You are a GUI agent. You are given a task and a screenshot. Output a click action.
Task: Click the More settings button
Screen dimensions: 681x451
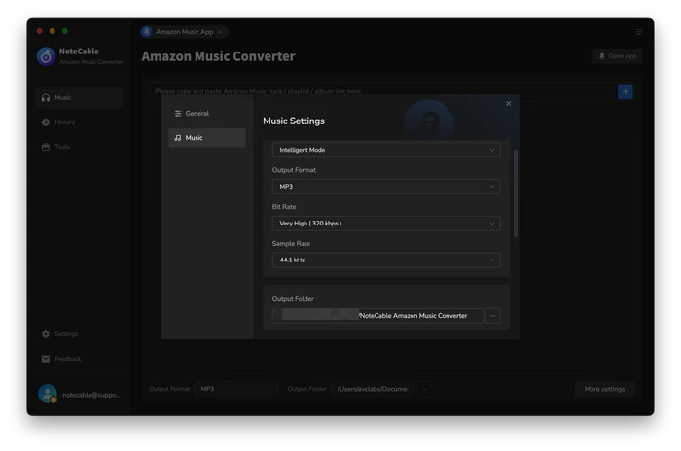pos(604,389)
